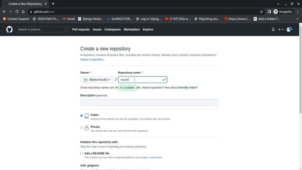
Task: Bookmark this page with the star
Action: [261, 12]
